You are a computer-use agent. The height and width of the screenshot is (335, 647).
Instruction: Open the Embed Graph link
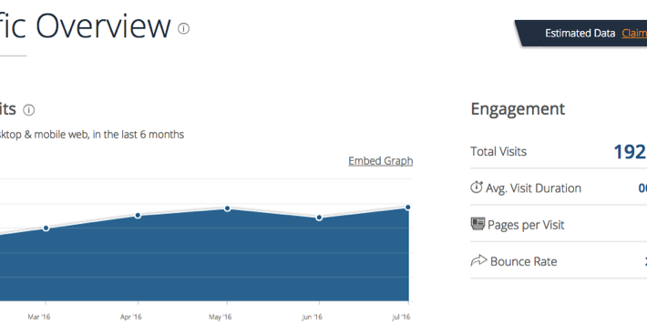pos(380,161)
